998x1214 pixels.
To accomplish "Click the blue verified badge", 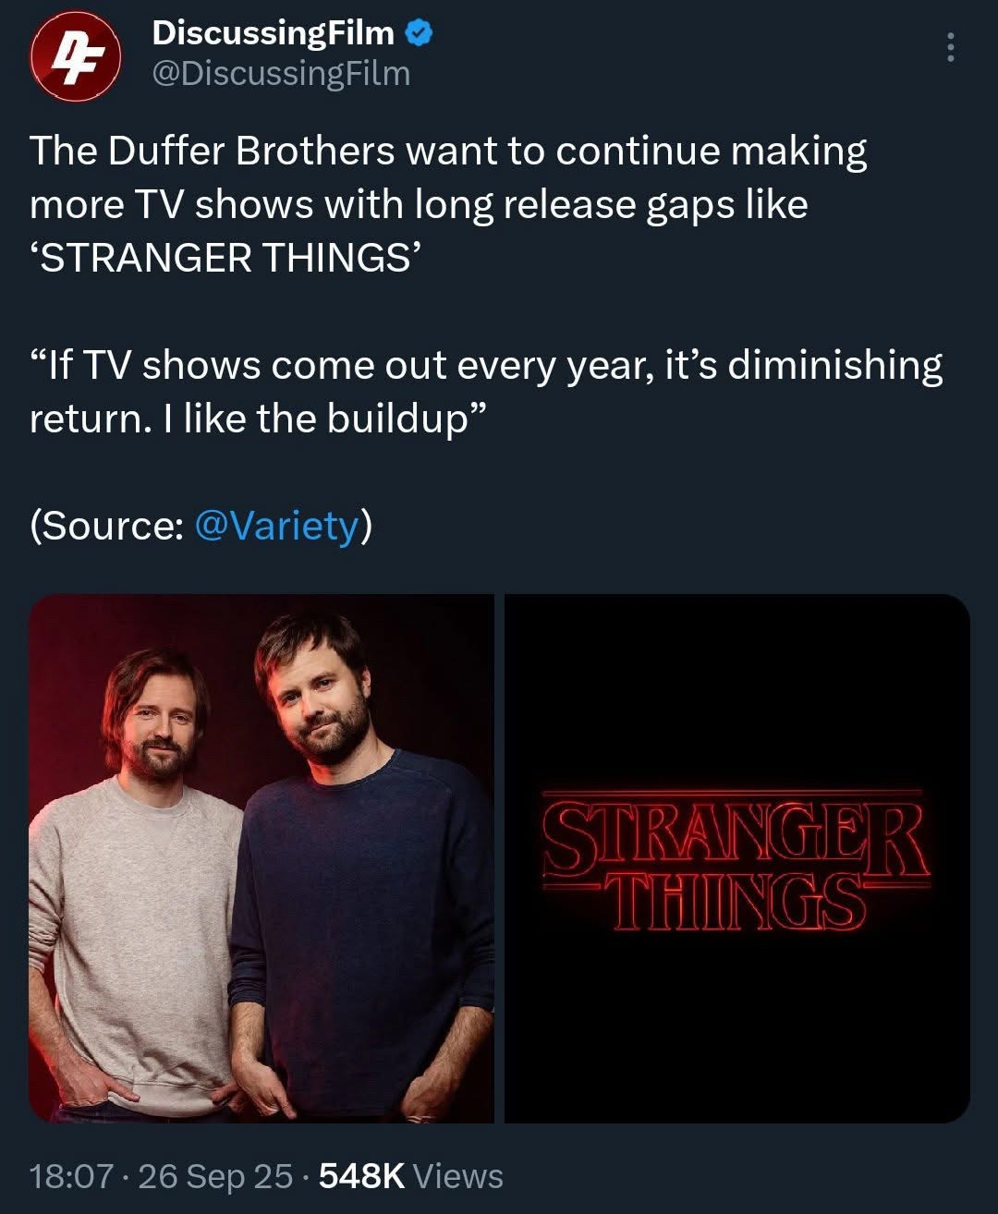I will click(420, 34).
